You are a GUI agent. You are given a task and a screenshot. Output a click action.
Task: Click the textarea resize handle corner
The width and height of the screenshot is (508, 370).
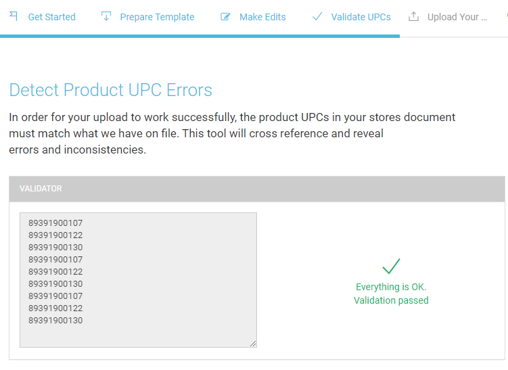253,344
